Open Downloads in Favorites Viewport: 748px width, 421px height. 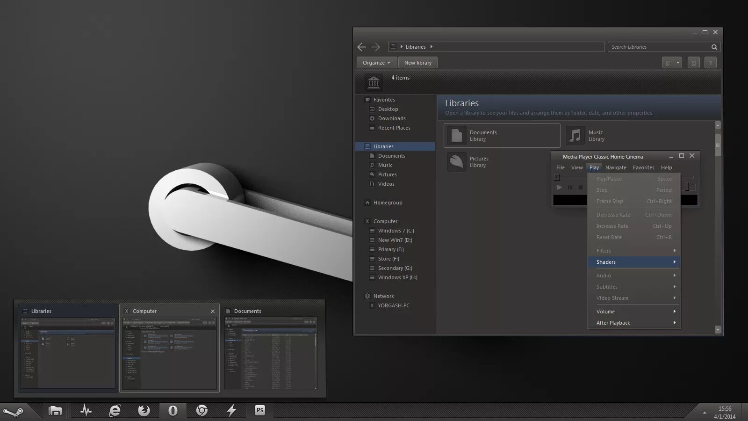click(x=392, y=118)
